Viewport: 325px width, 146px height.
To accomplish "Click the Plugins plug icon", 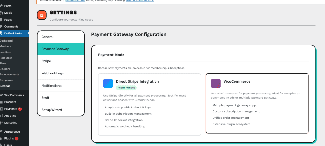I will (1, 138).
